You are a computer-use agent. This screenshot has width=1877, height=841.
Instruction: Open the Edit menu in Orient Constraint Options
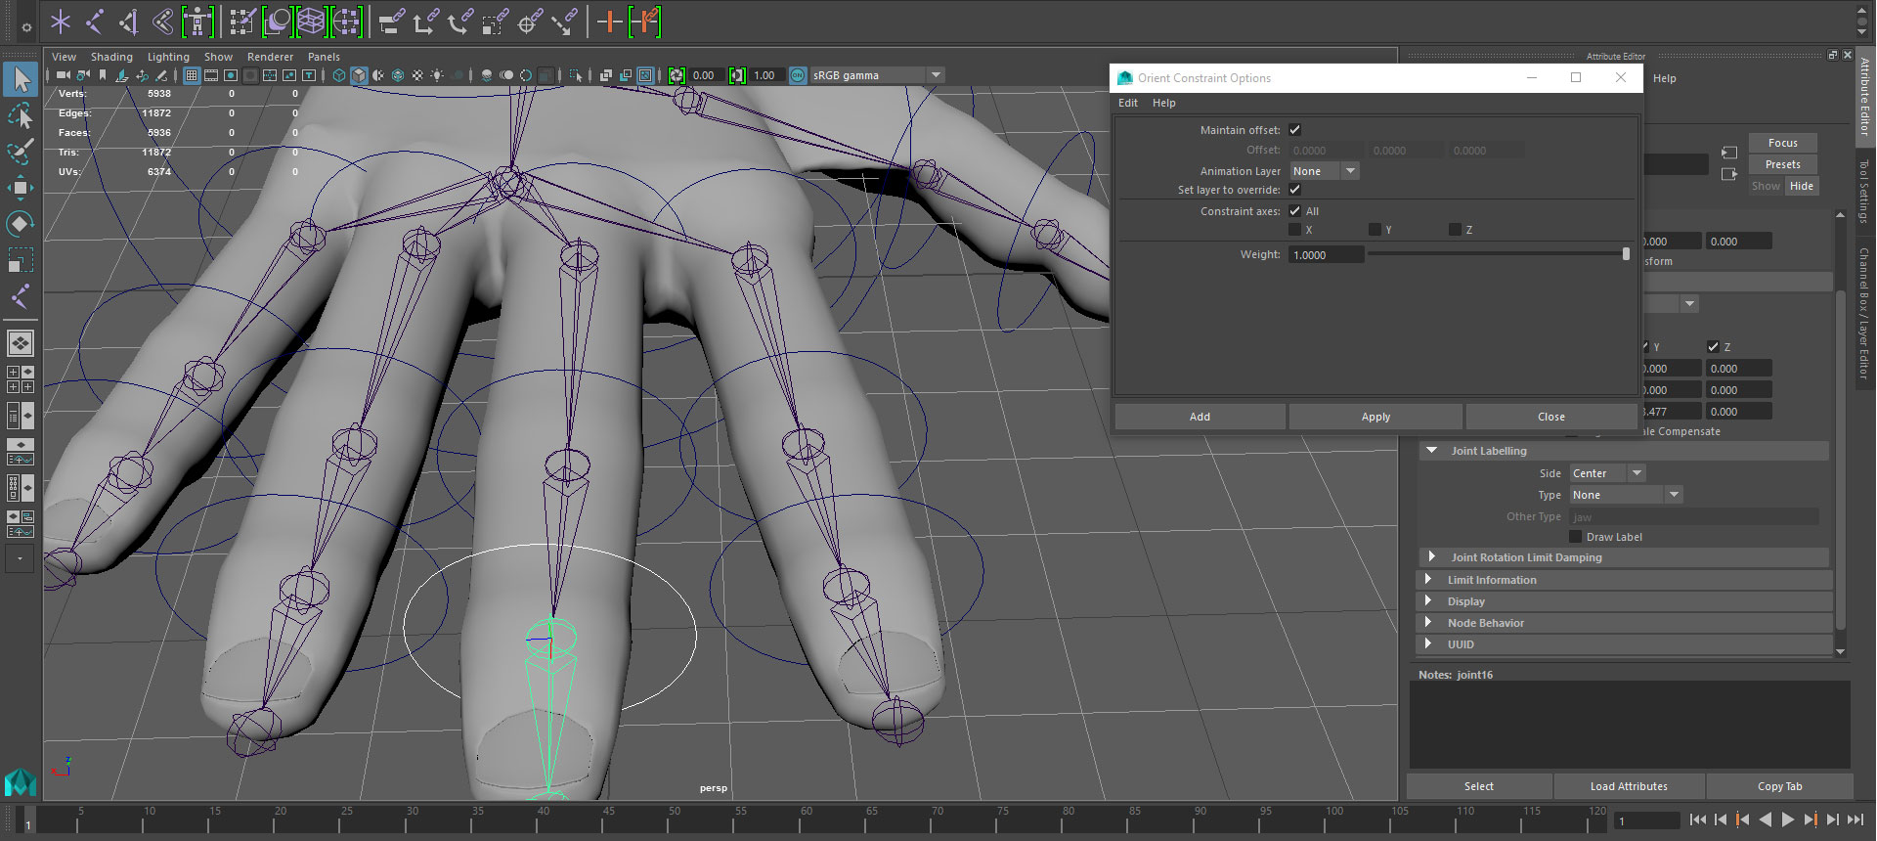[1127, 103]
